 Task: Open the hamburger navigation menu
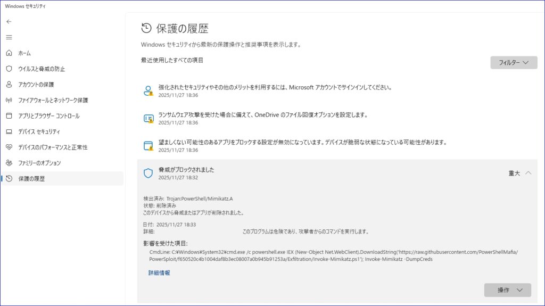click(9, 37)
